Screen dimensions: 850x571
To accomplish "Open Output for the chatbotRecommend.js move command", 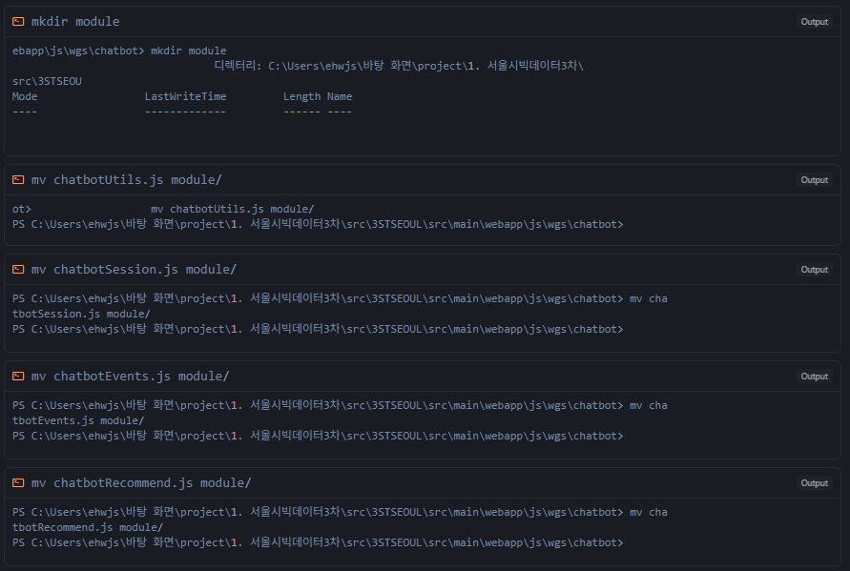I will (814, 483).
